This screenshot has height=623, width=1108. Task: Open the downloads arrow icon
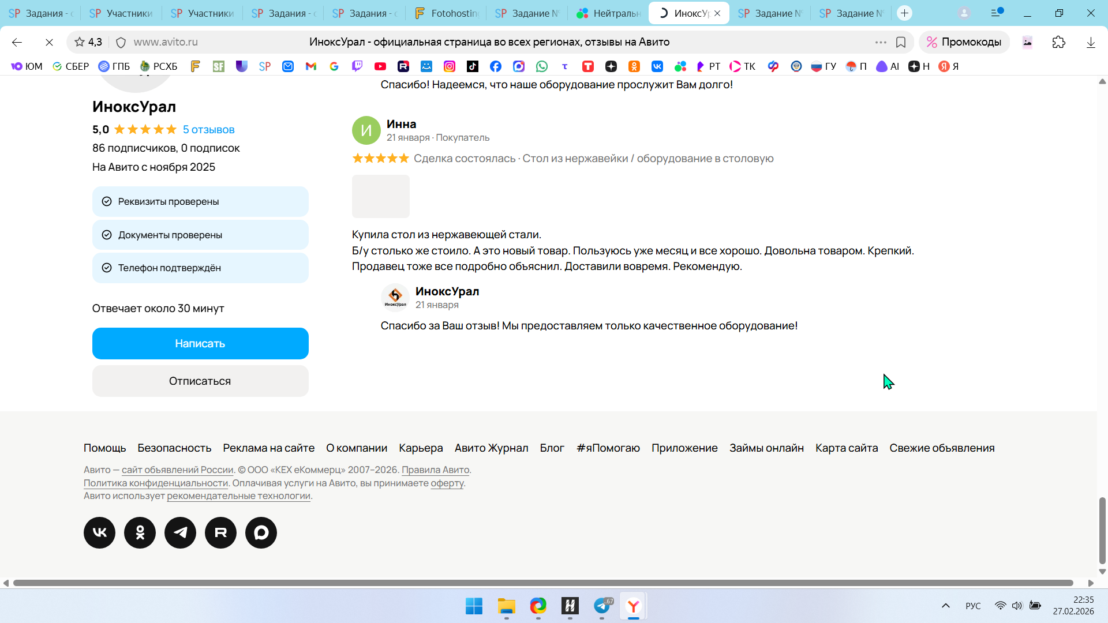point(1090,42)
